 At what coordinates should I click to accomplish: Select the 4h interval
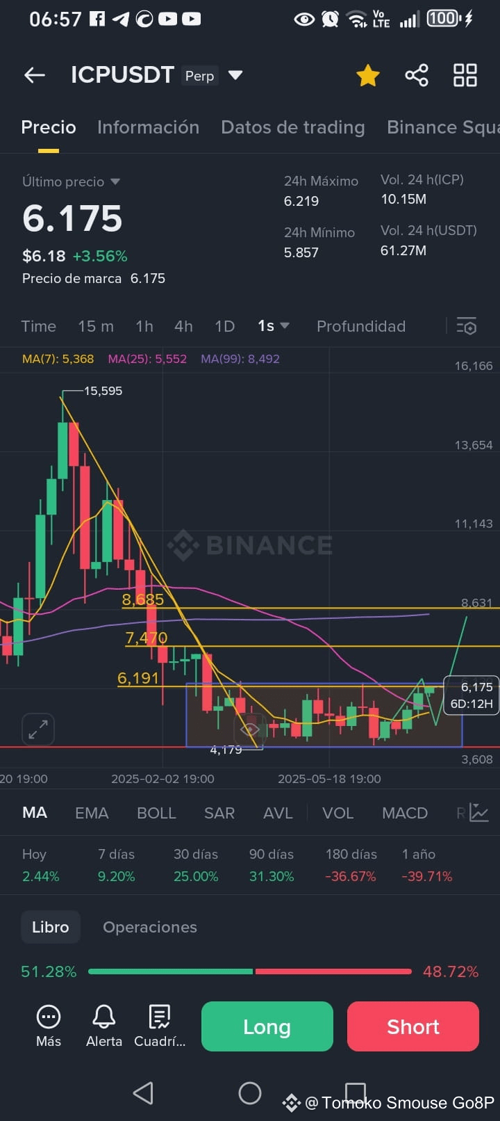click(183, 326)
